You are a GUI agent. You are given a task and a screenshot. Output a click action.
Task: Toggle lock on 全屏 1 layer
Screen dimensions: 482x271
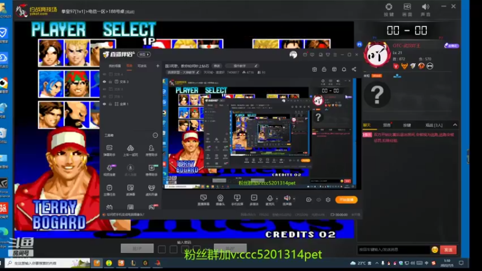tap(110, 104)
